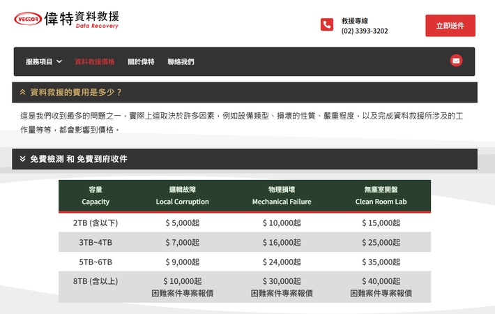Image resolution: width=495 pixels, height=314 pixels.
Task: Click the Clean Room Lab column header
Action: (381, 195)
